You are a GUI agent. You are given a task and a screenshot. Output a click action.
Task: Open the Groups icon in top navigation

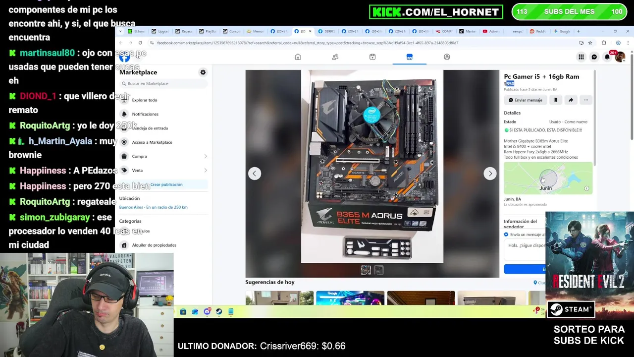tap(447, 57)
